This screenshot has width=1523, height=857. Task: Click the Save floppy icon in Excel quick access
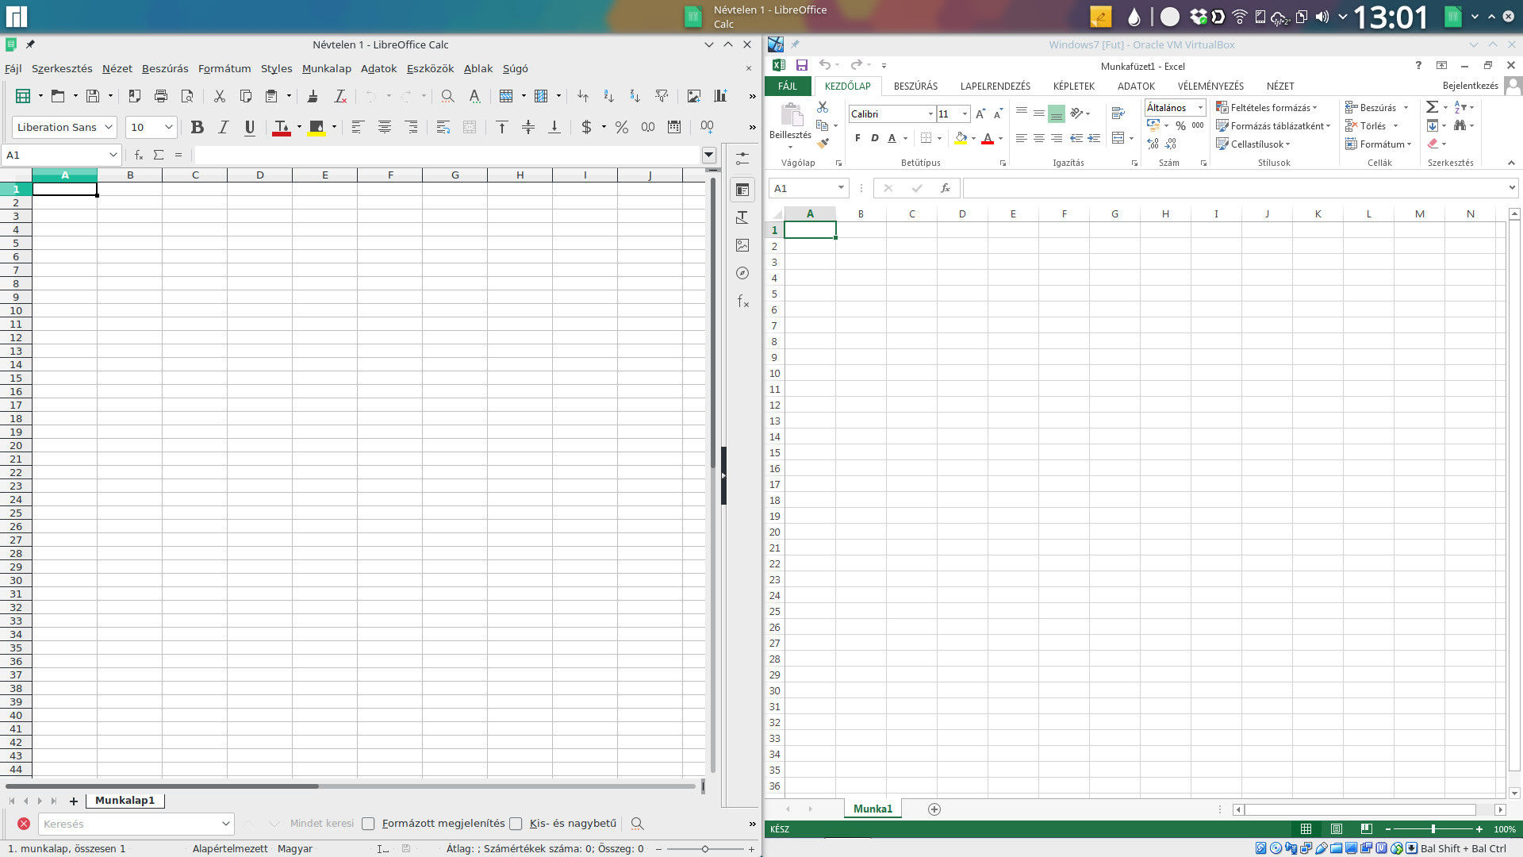pyautogui.click(x=802, y=65)
